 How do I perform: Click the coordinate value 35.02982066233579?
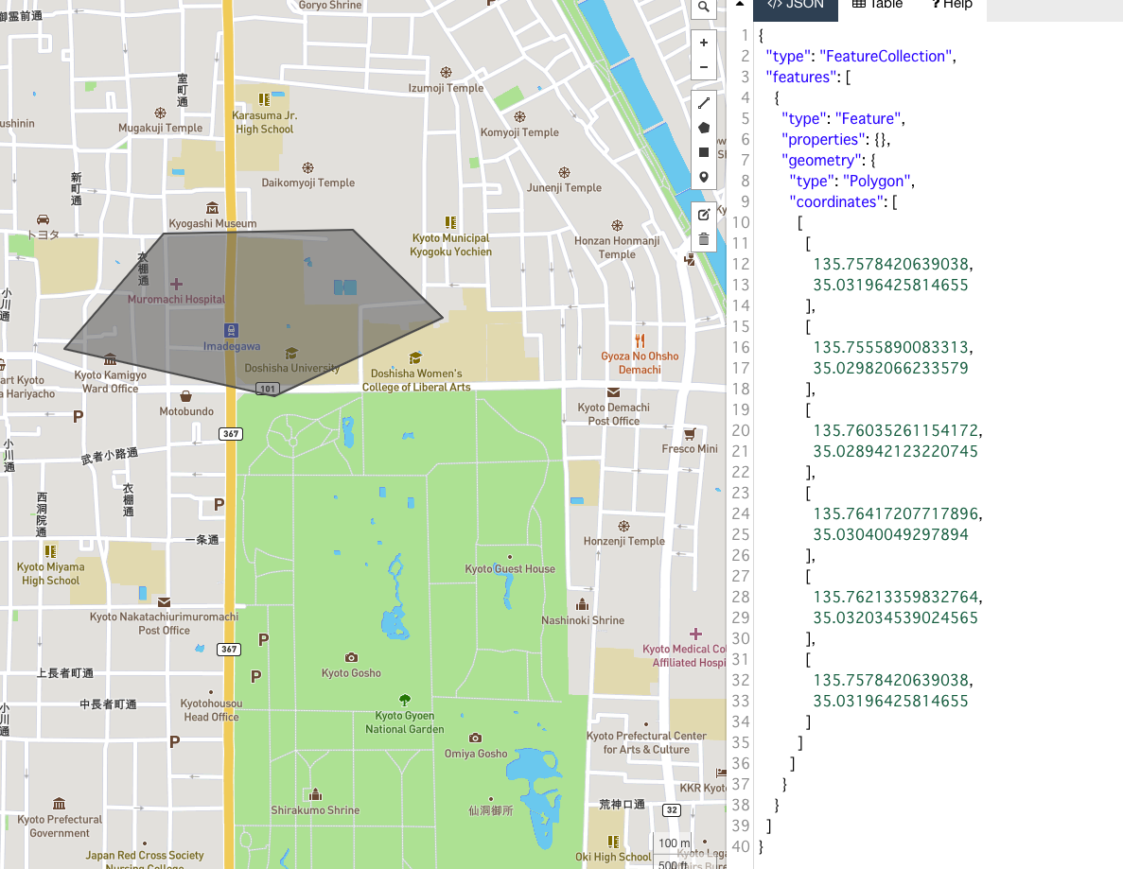pyautogui.click(x=890, y=369)
